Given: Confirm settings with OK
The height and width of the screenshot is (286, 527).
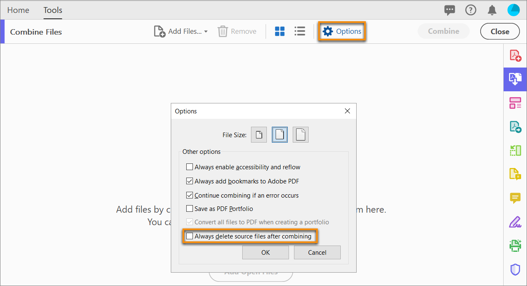Looking at the screenshot, I should point(265,252).
